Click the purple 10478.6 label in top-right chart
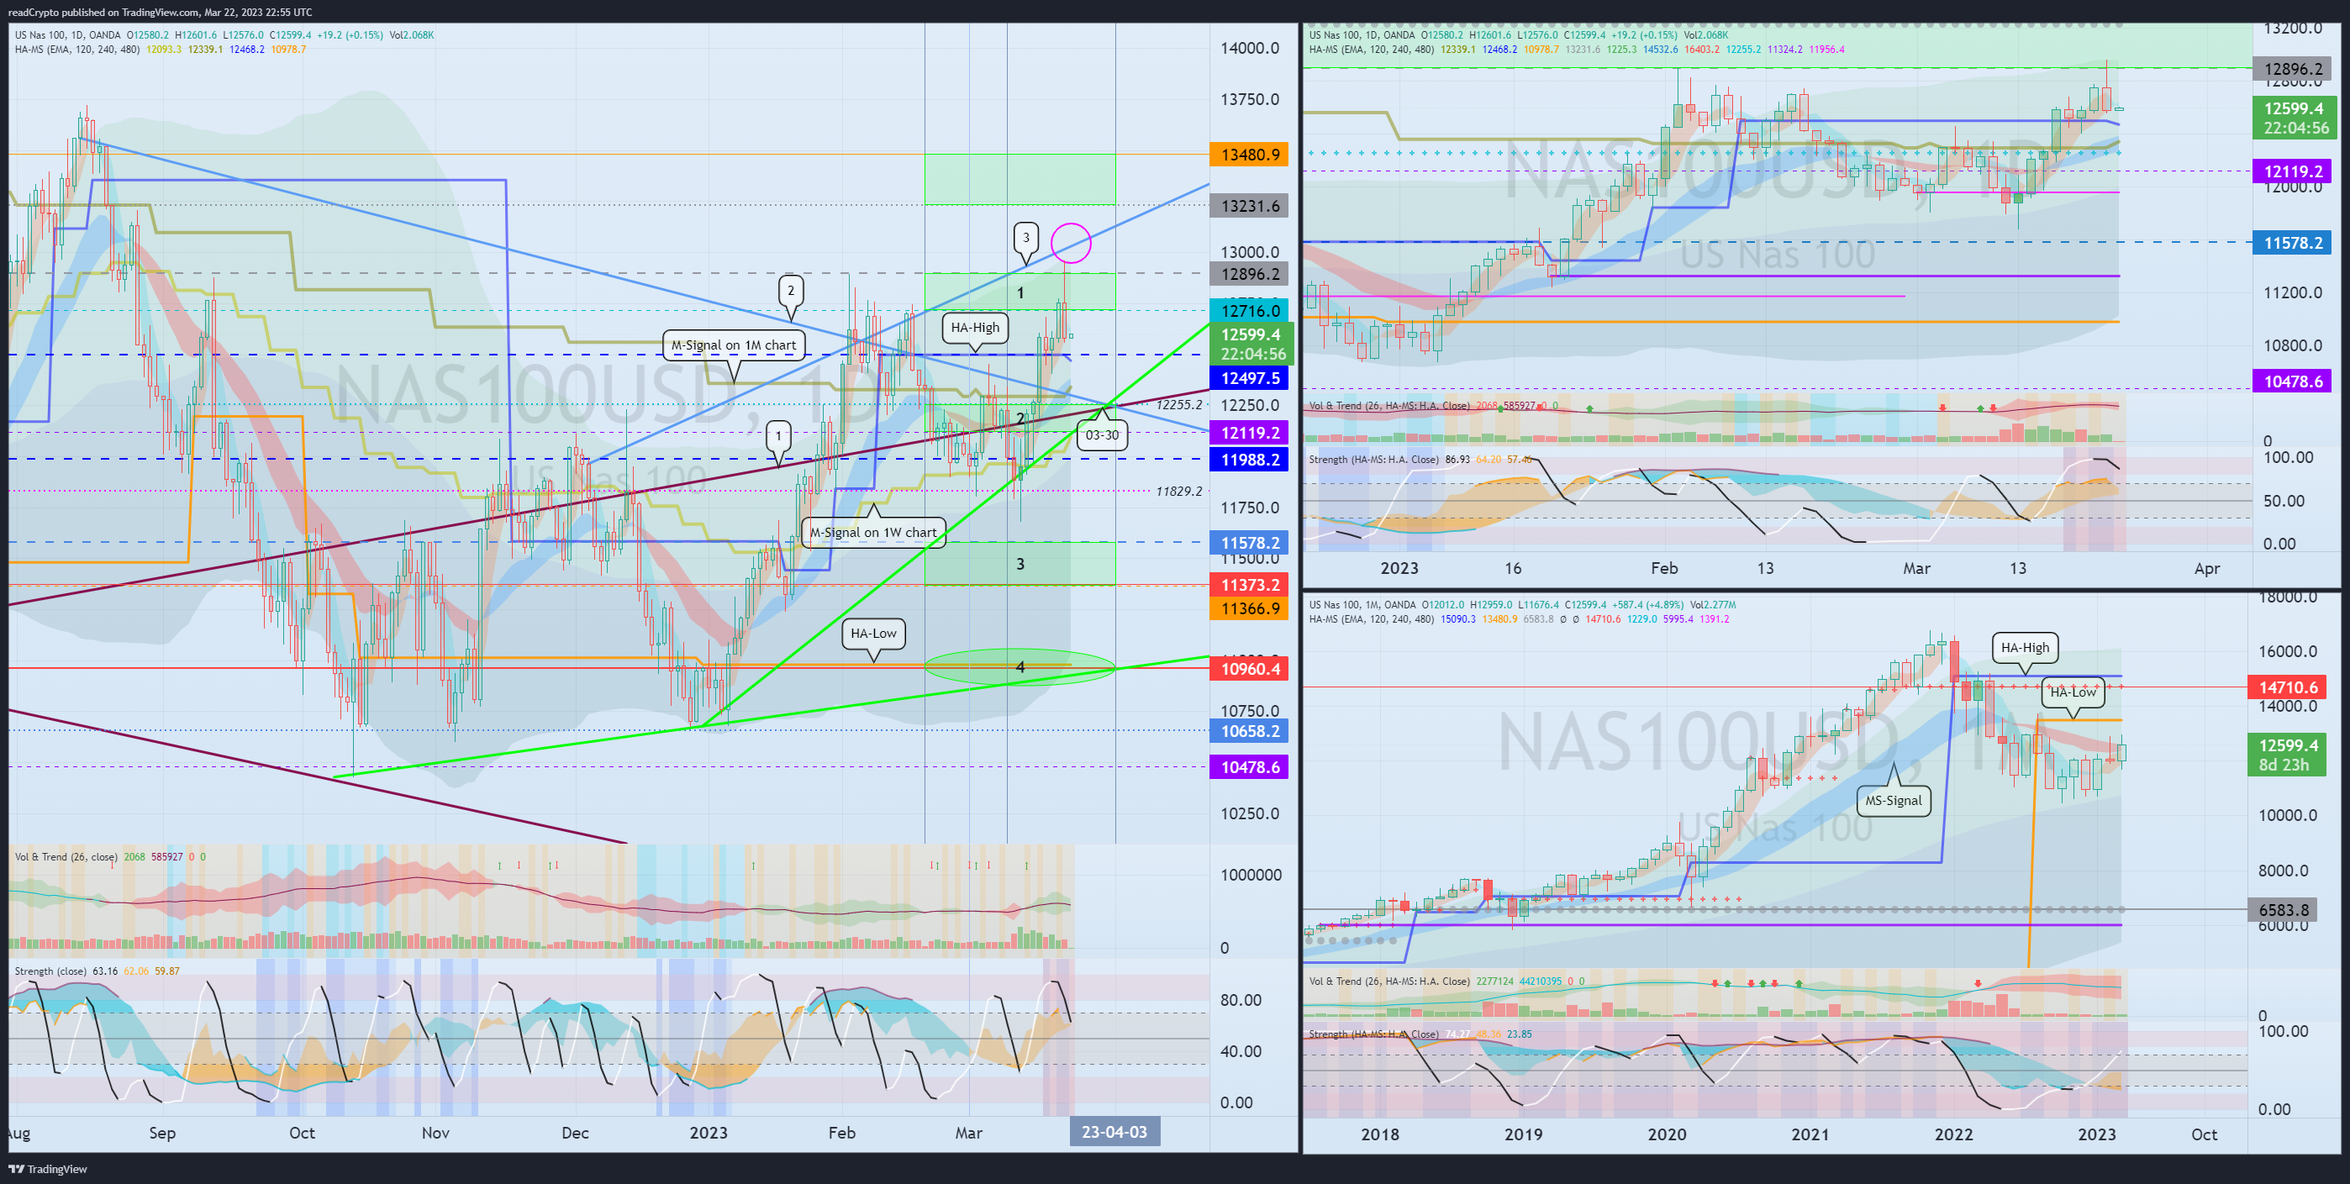 coord(2292,382)
